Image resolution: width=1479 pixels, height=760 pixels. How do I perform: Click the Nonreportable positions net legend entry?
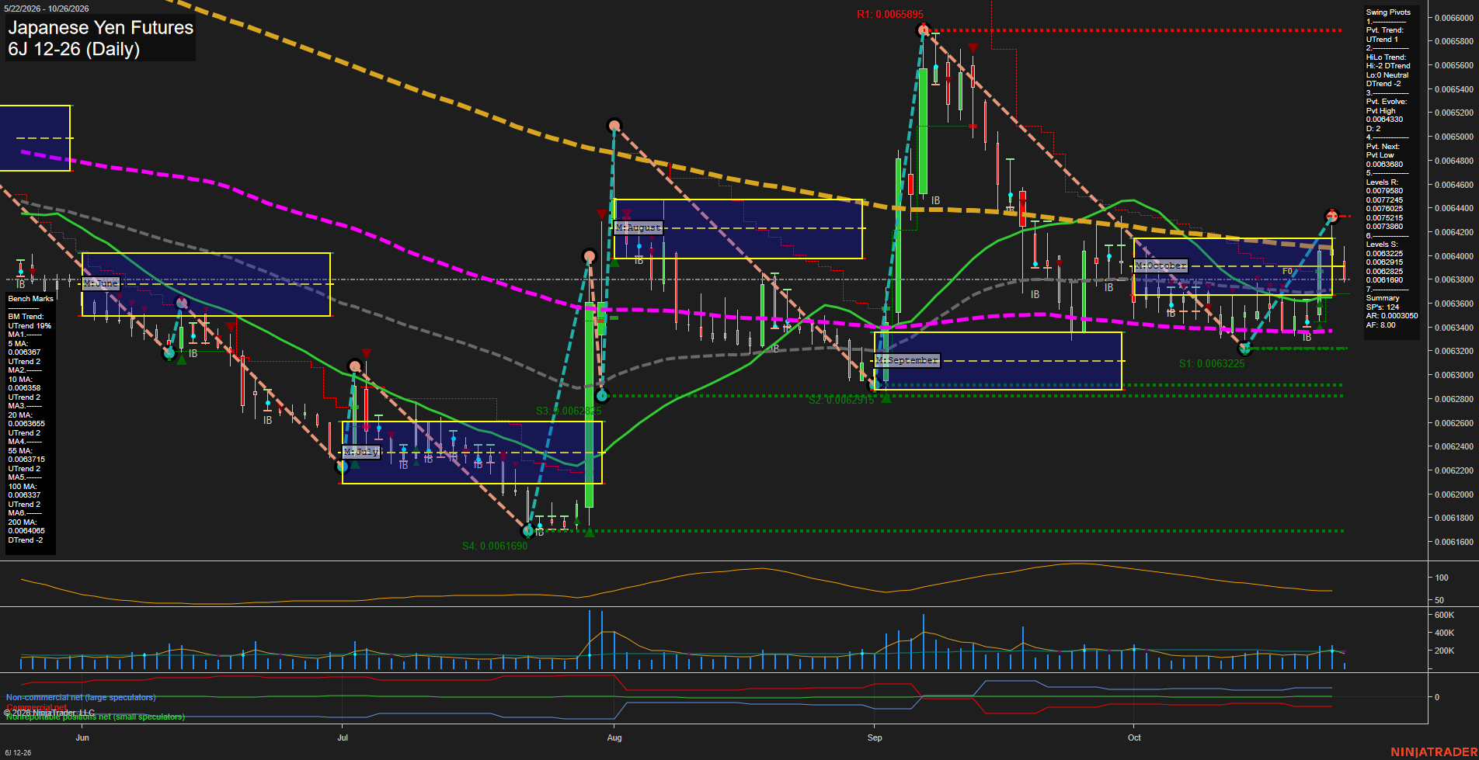click(96, 717)
